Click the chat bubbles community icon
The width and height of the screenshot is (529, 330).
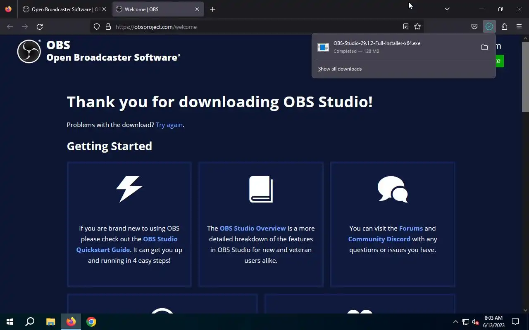393,189
